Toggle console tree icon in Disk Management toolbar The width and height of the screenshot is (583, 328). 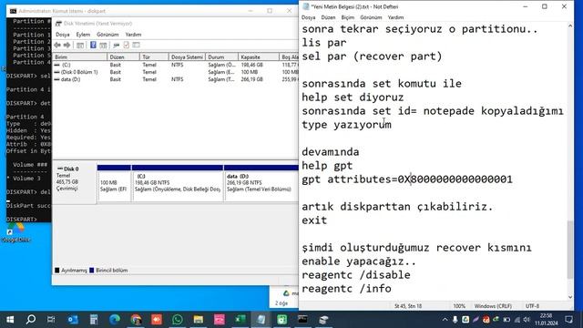point(80,45)
